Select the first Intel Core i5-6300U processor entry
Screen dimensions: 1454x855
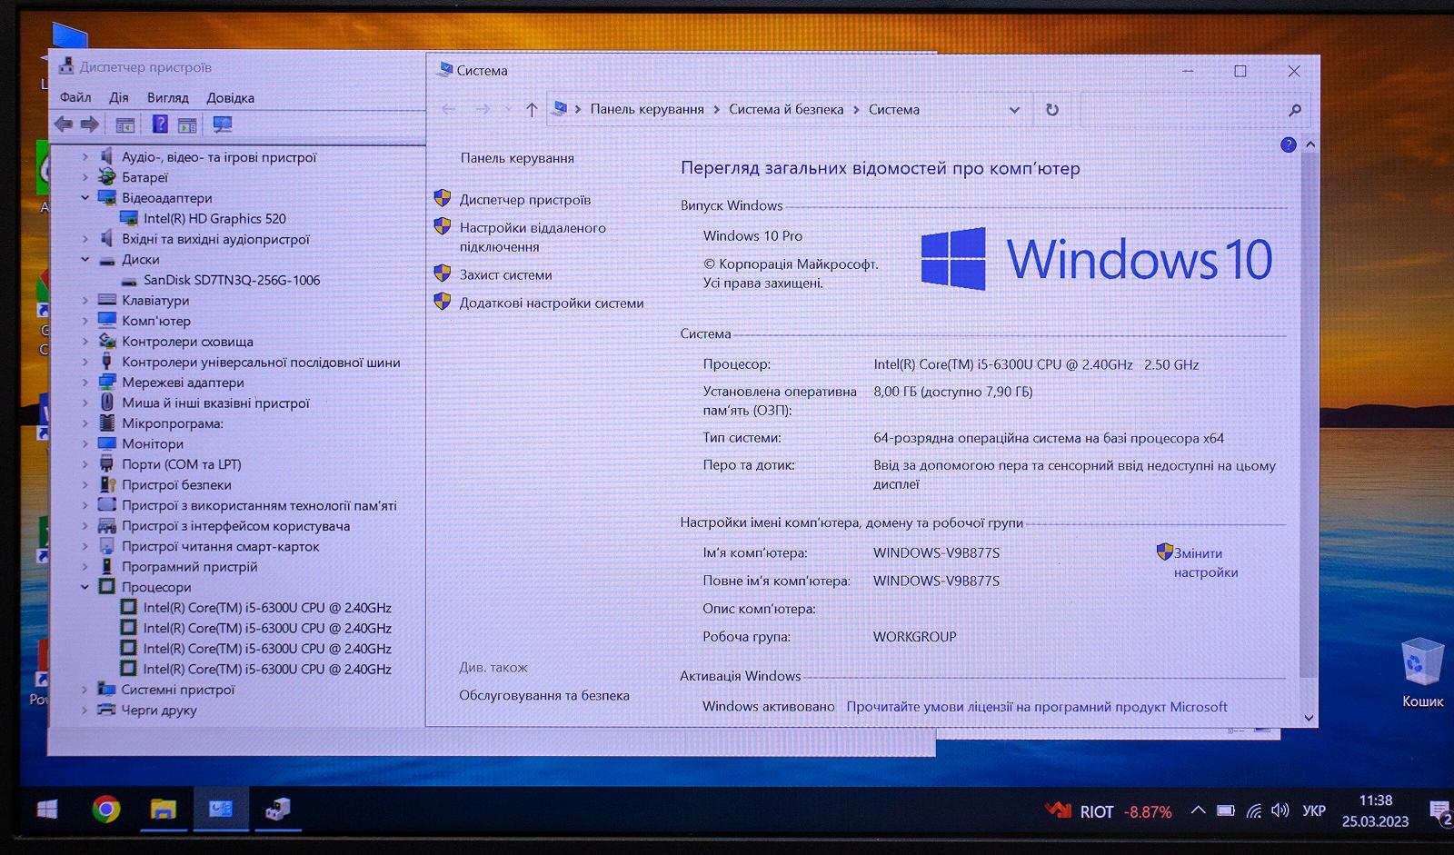click(x=267, y=607)
